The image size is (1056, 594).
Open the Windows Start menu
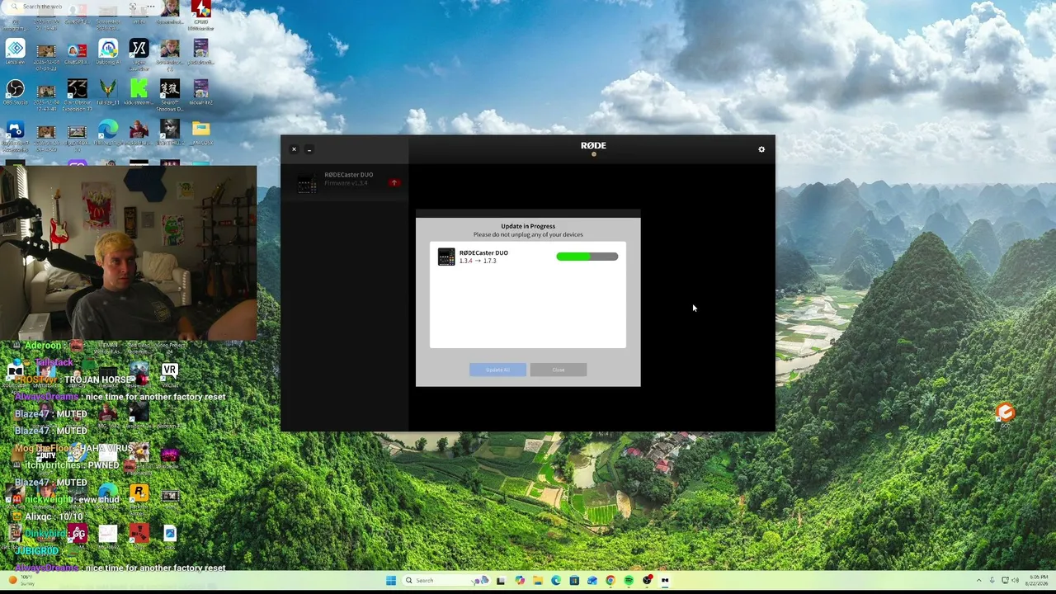click(x=391, y=580)
